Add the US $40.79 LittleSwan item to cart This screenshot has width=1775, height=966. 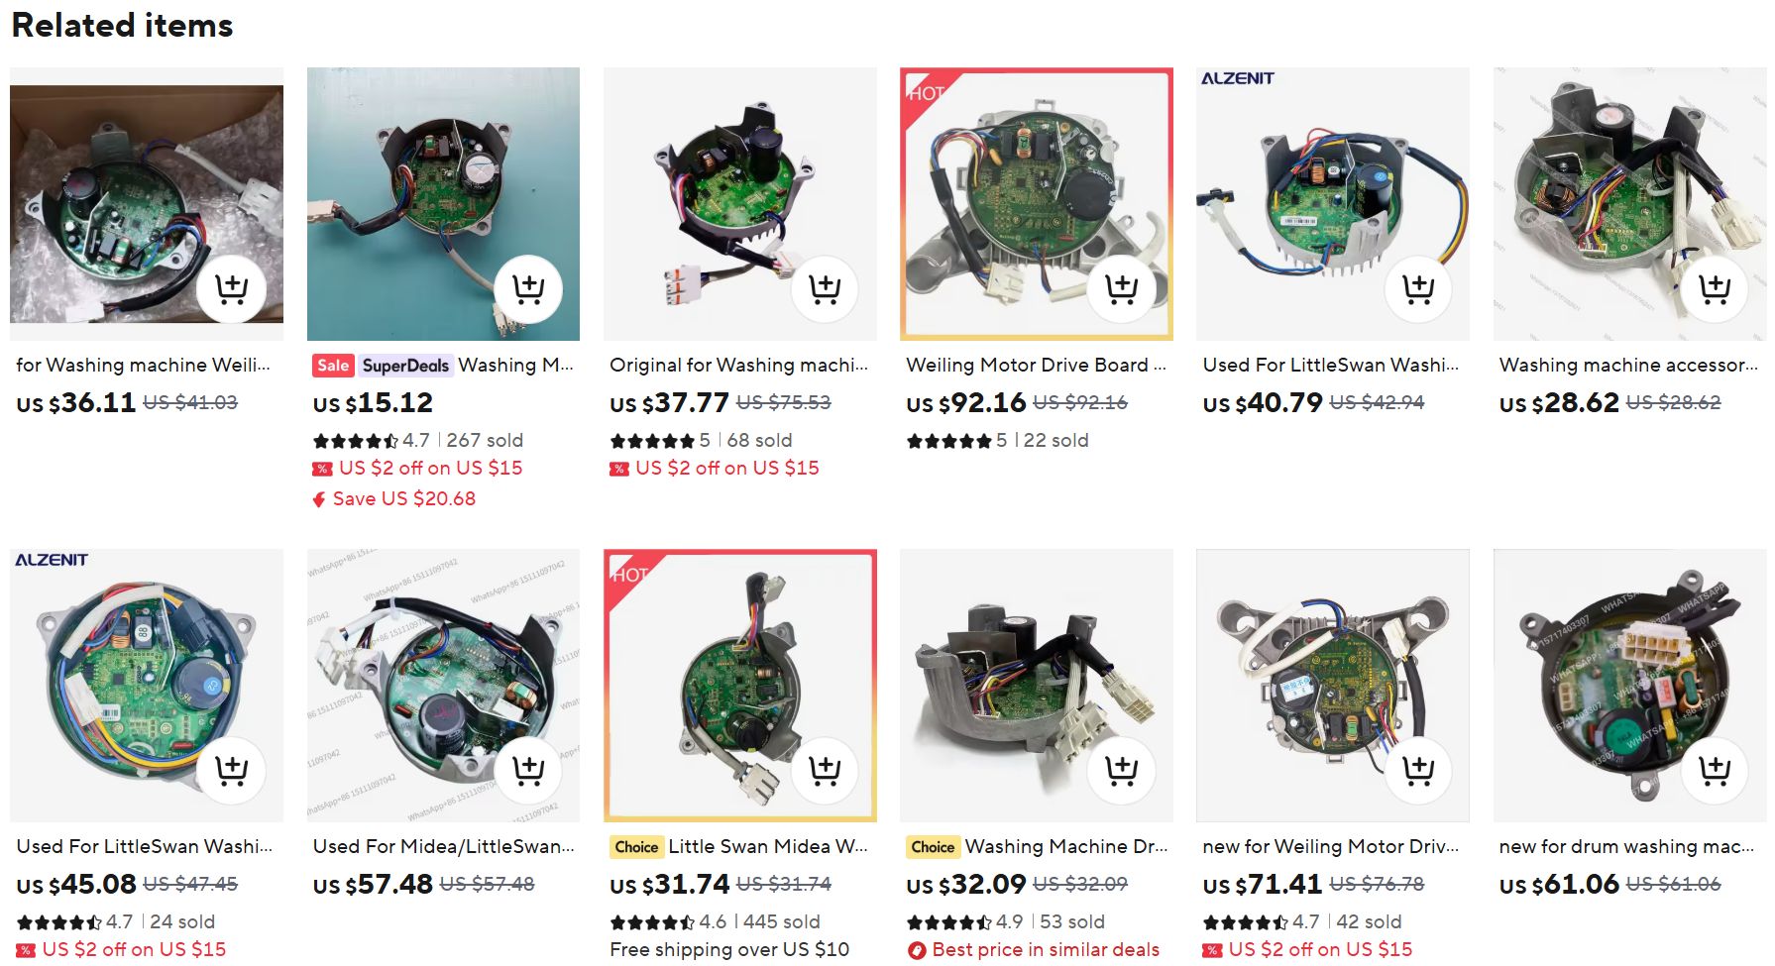[1418, 288]
